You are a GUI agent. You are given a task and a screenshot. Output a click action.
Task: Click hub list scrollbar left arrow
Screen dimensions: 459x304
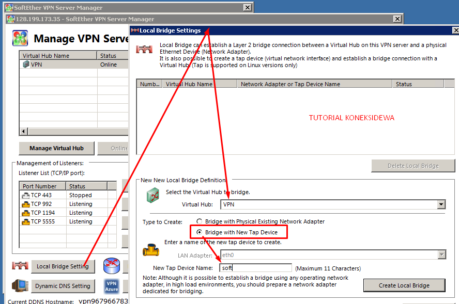coord(24,131)
